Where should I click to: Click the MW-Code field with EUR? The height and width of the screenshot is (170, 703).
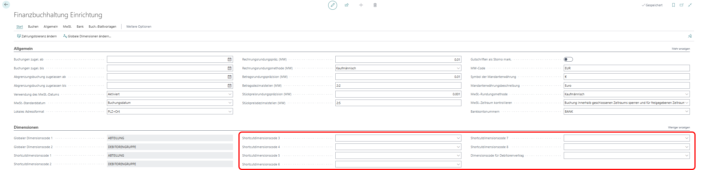click(x=627, y=68)
